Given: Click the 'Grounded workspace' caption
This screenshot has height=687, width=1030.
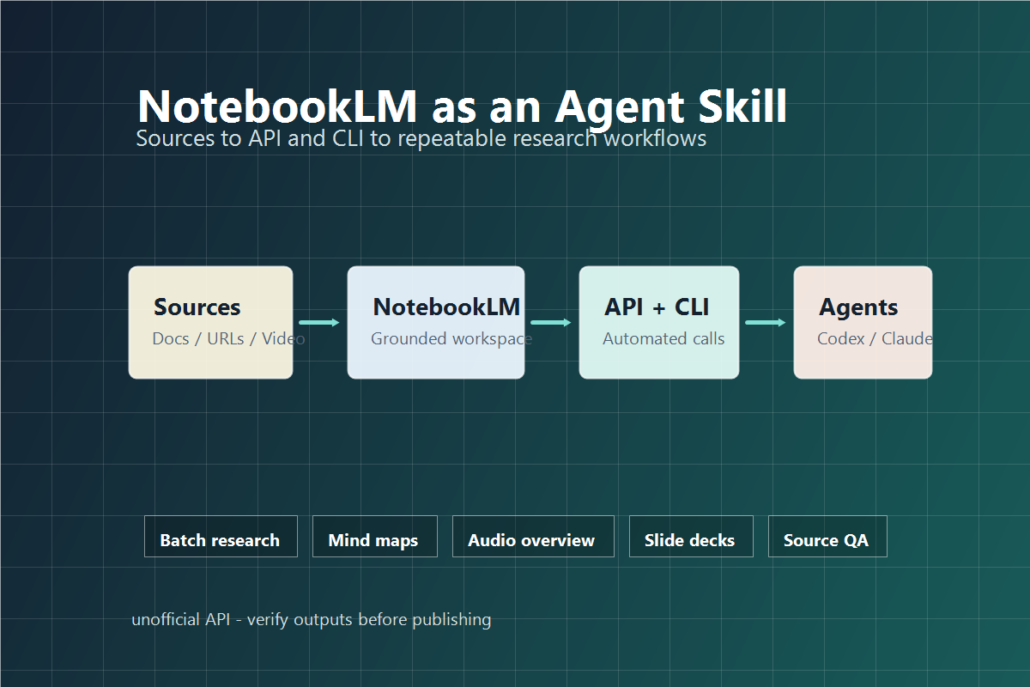Looking at the screenshot, I should click(x=451, y=339).
